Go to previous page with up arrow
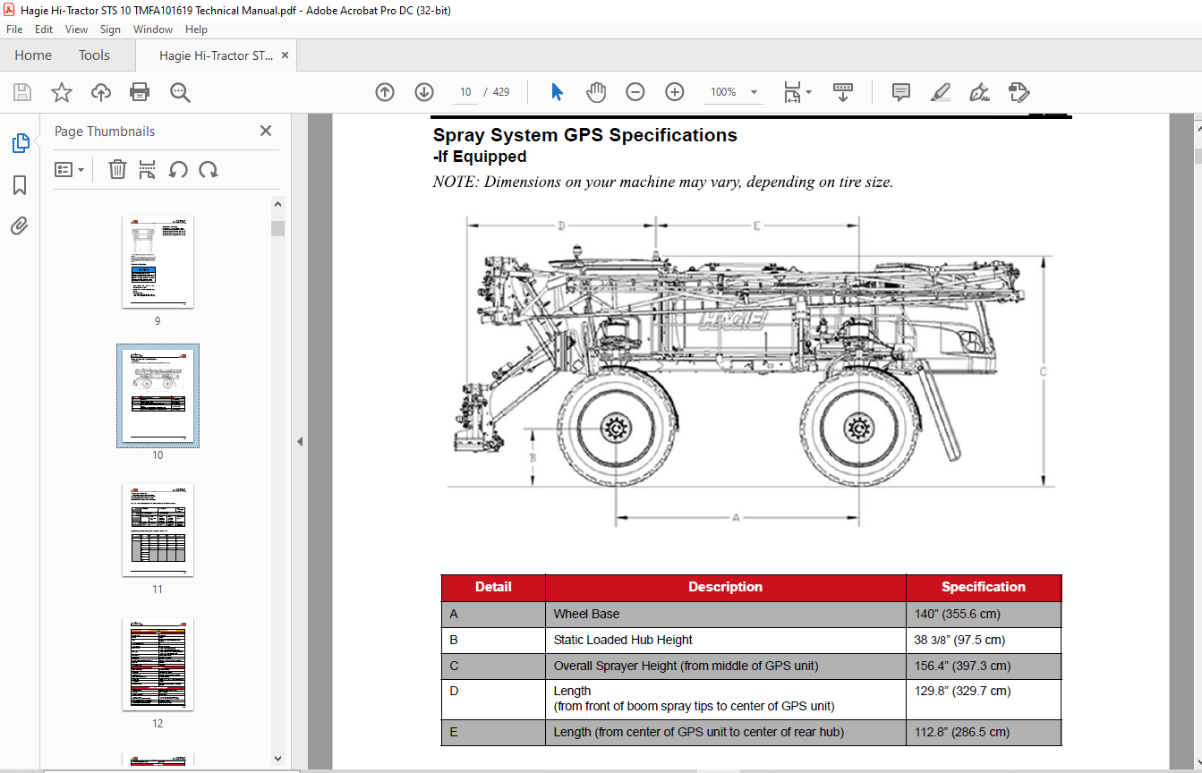 tap(385, 92)
